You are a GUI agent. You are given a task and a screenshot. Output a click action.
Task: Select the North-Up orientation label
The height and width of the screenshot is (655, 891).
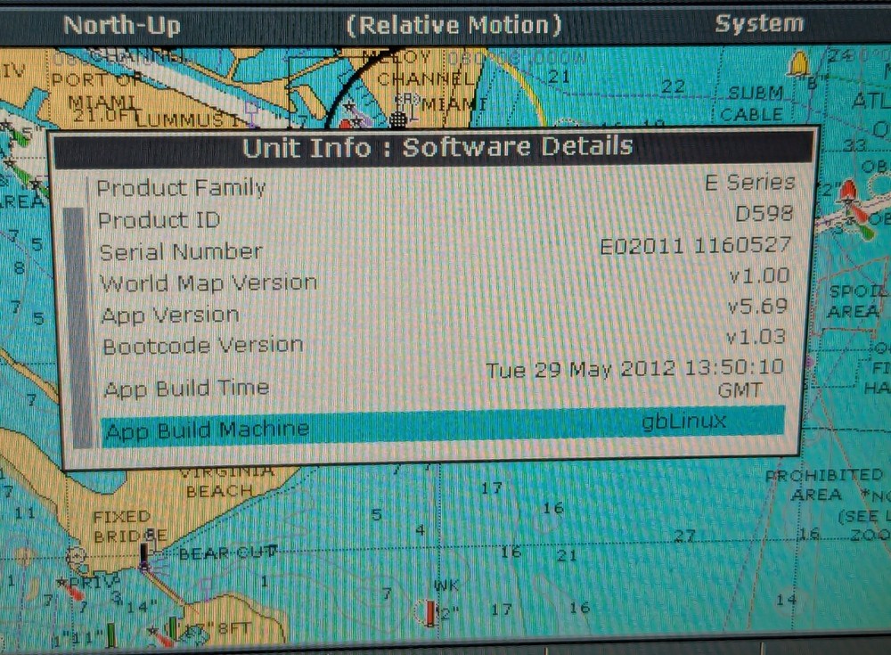[121, 26]
